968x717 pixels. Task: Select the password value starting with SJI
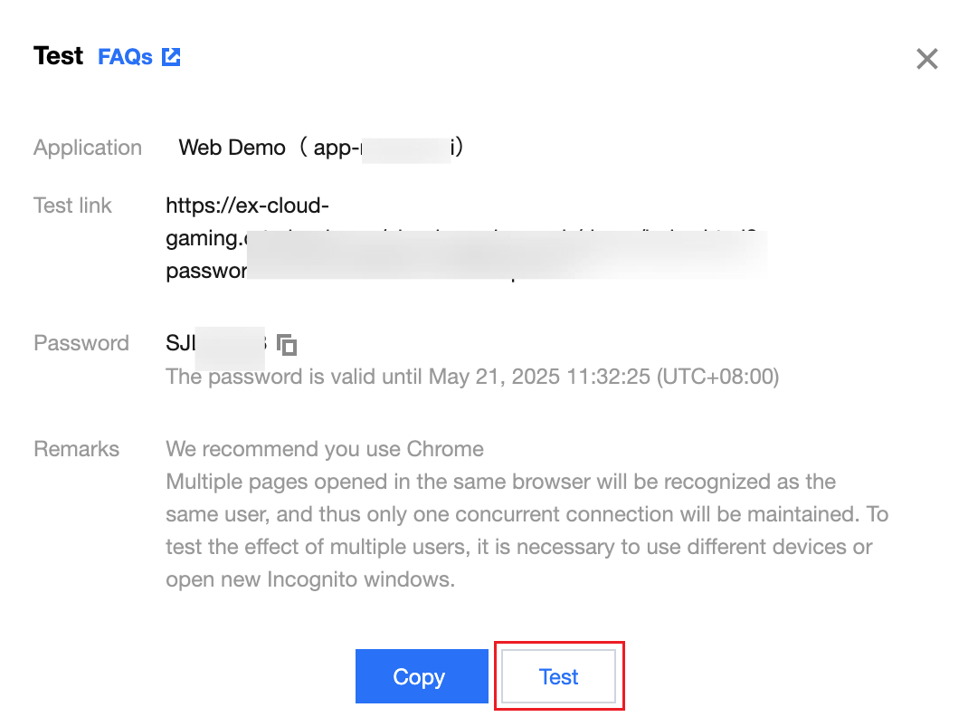[x=216, y=343]
